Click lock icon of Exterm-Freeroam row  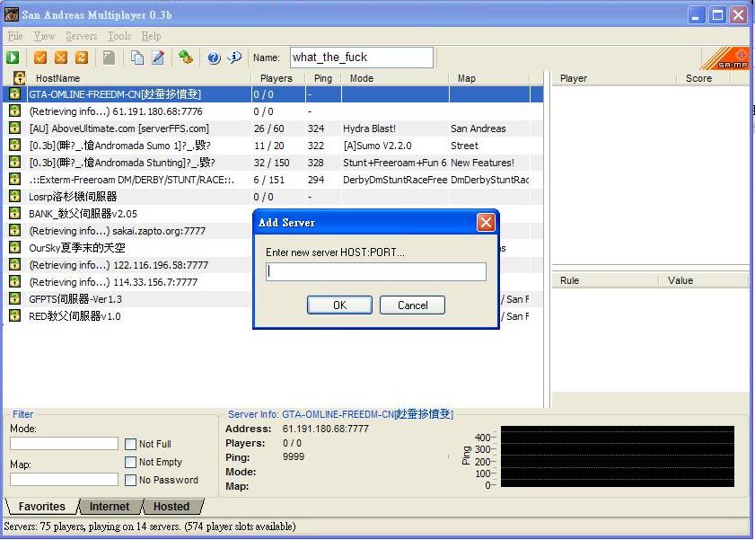click(x=15, y=179)
